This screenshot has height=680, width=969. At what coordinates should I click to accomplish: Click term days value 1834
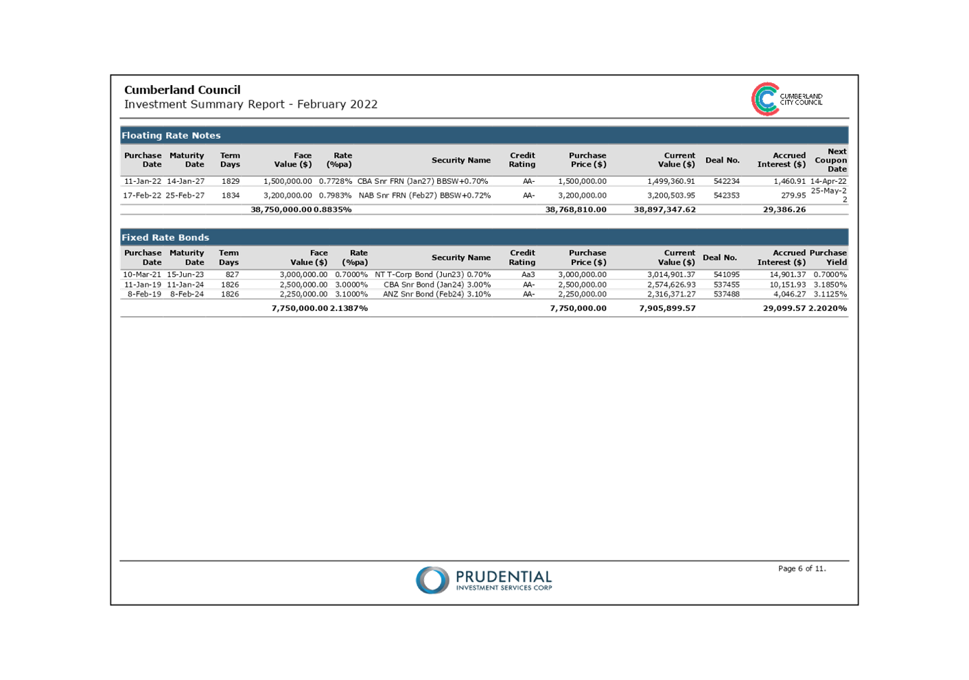231,196
